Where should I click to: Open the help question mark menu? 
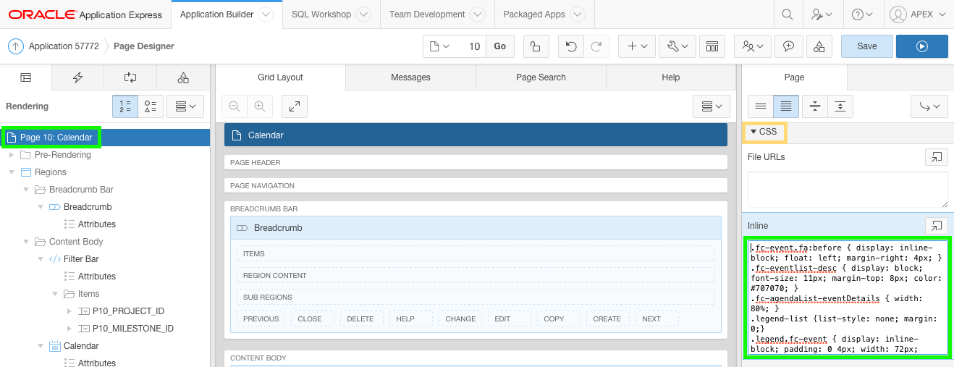862,14
